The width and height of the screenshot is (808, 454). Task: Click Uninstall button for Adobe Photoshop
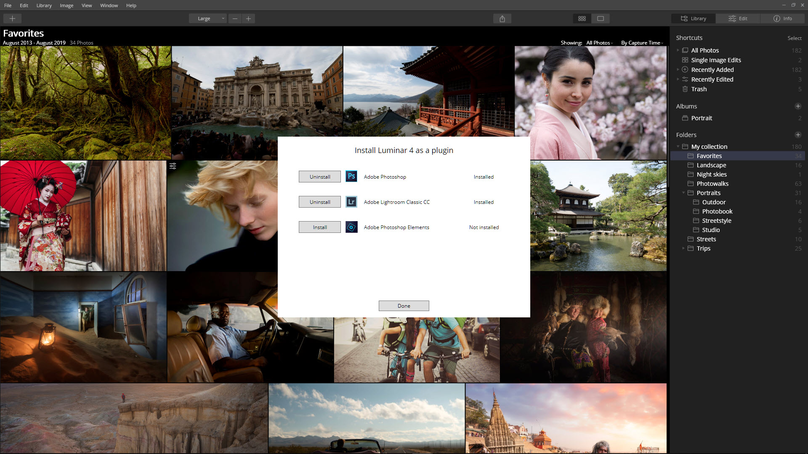point(320,176)
